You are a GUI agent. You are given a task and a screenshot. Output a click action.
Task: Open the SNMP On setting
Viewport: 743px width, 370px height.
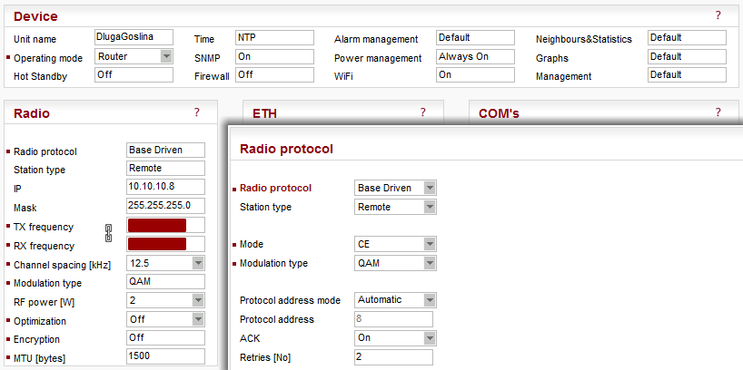click(x=274, y=56)
